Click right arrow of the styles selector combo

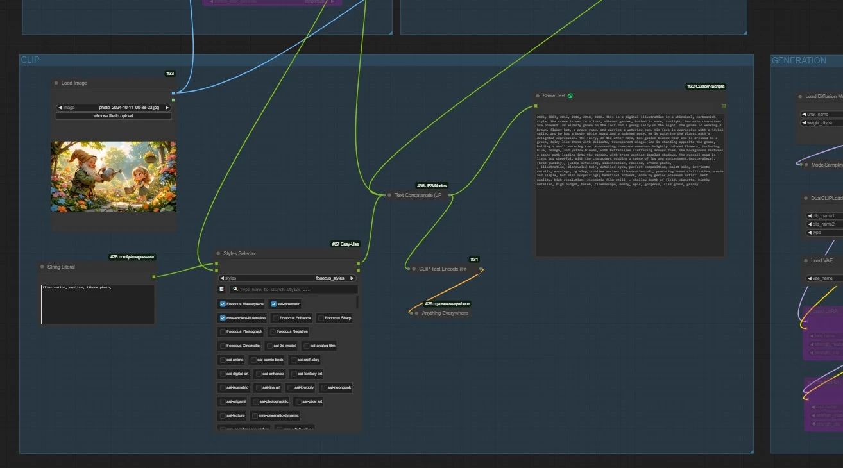[352, 278]
